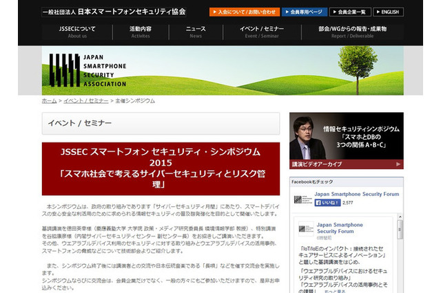Screen dimensions: 441x293
Task: Switch to the ENGLISH site
Action: pos(388,12)
